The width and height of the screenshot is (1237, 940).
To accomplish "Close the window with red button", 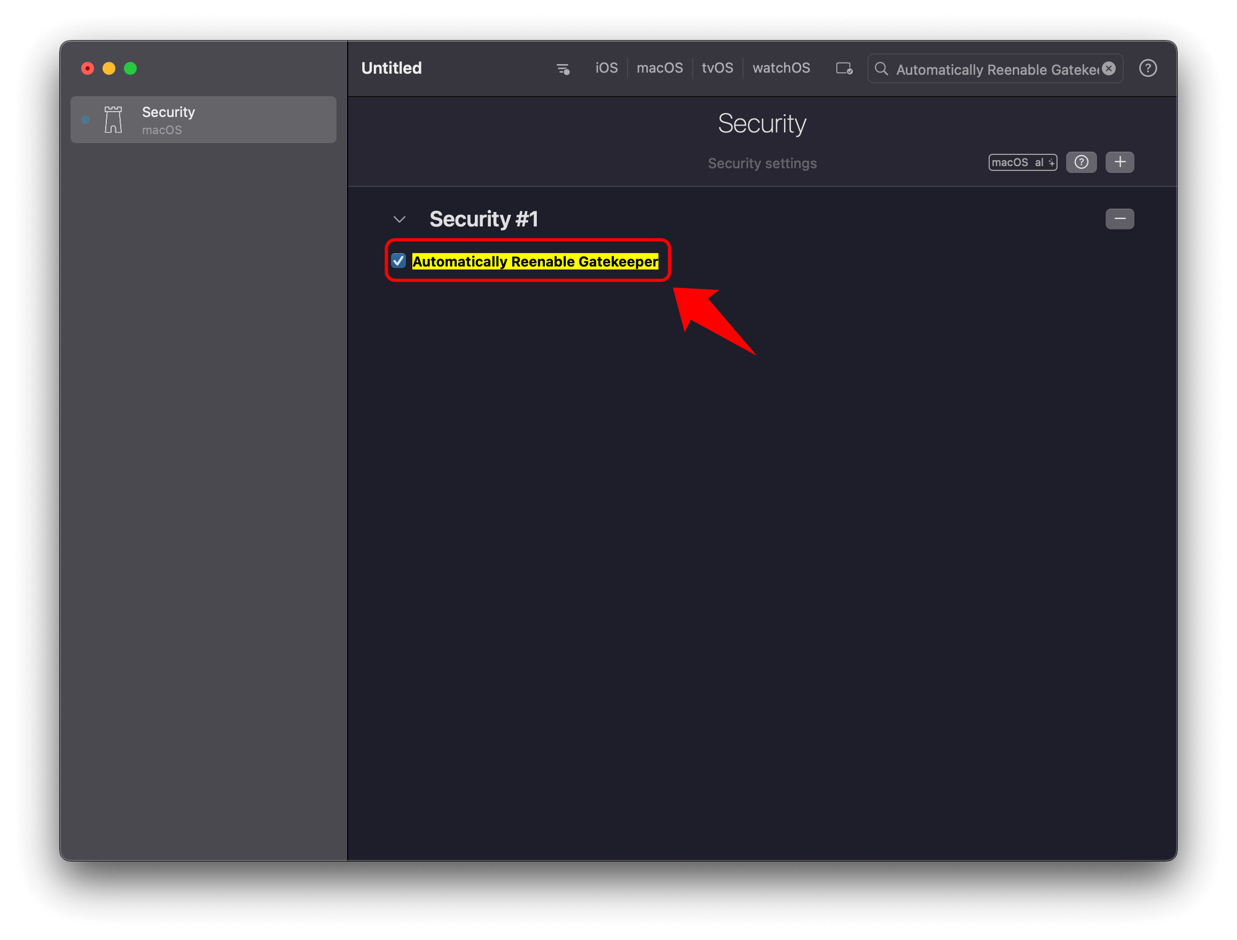I will [x=87, y=68].
